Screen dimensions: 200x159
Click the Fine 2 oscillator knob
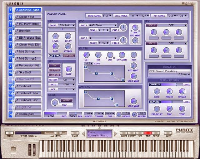pos(123,40)
